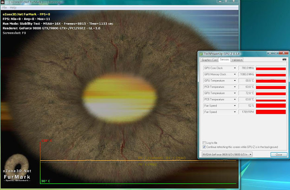Screen dimensions: 290x190
Task: Enable the Log to file checkbox
Action: click(x=205, y=142)
